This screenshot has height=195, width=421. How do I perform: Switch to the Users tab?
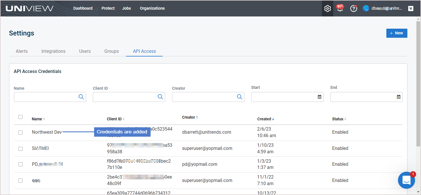(x=85, y=51)
